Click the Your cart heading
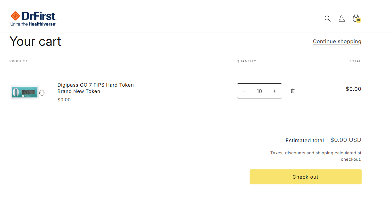392x201 pixels. [35, 42]
